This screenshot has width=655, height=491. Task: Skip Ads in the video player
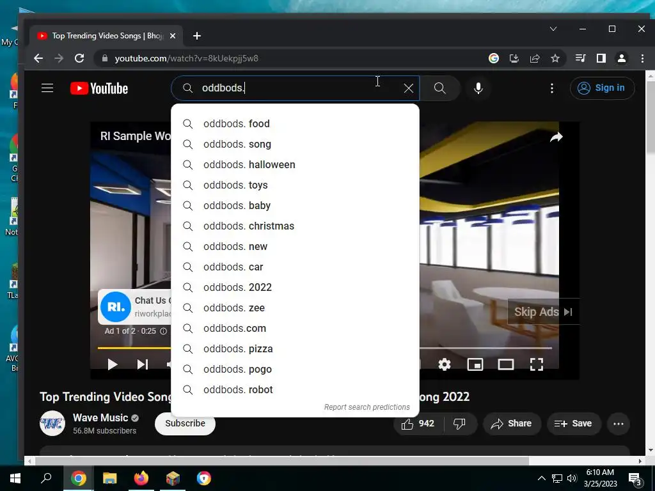point(543,311)
